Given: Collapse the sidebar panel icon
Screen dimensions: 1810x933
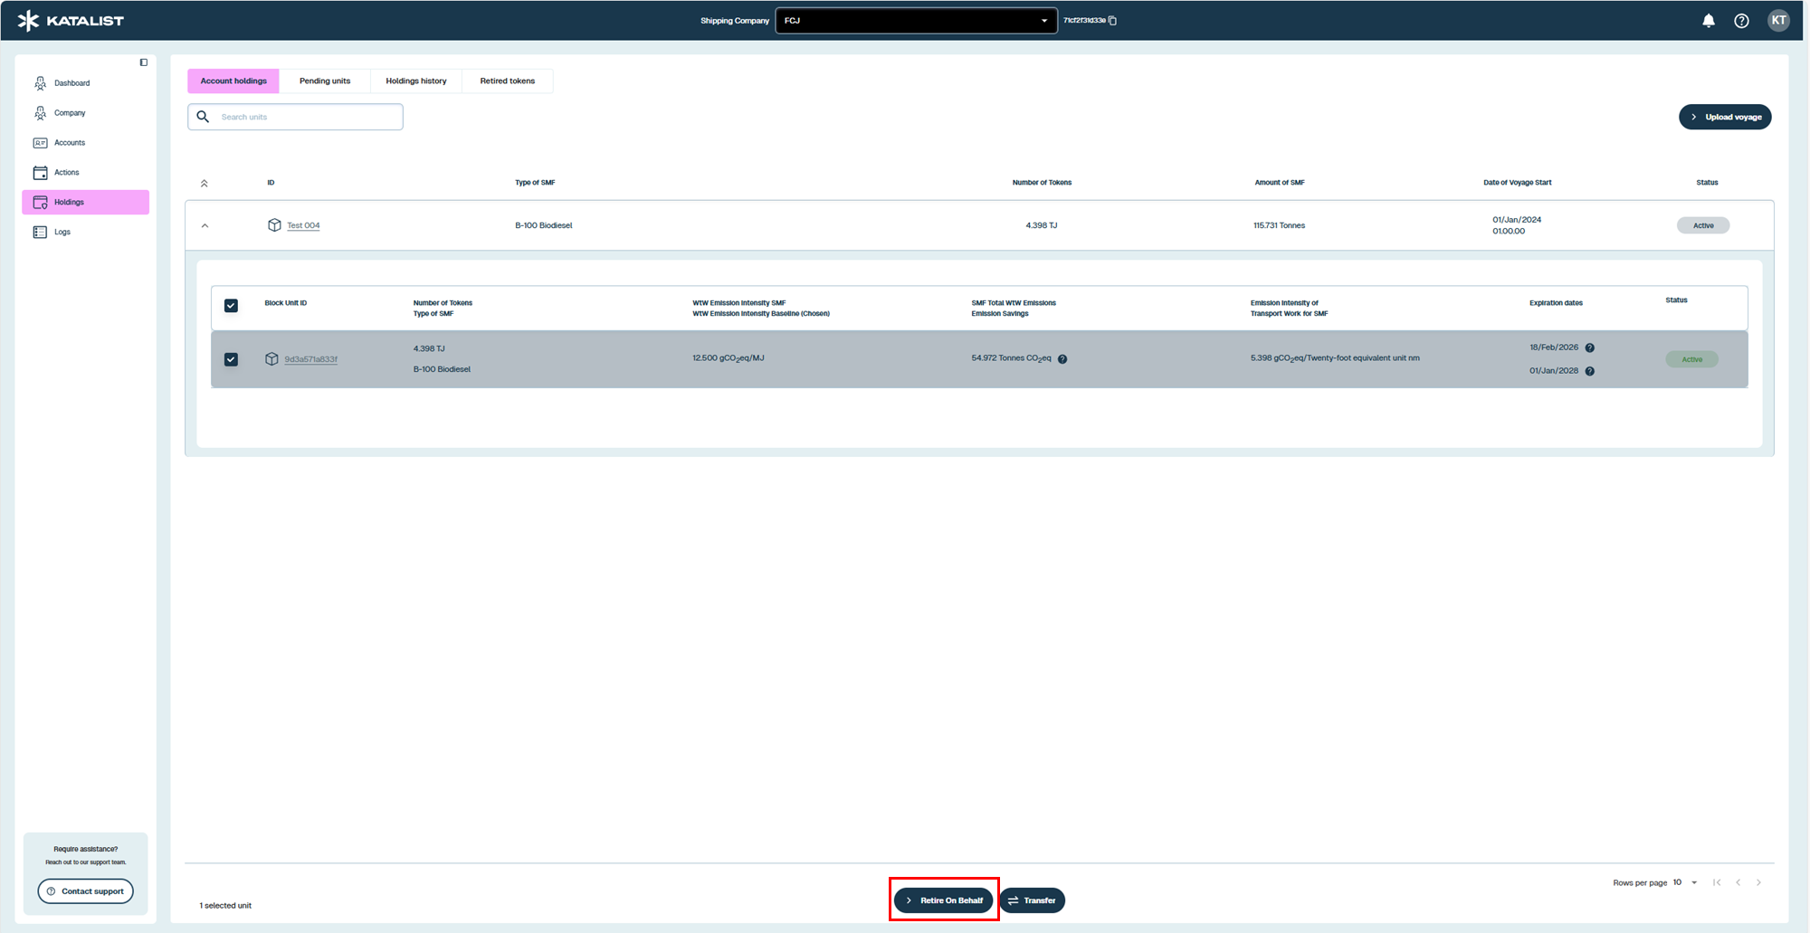Looking at the screenshot, I should tap(143, 62).
